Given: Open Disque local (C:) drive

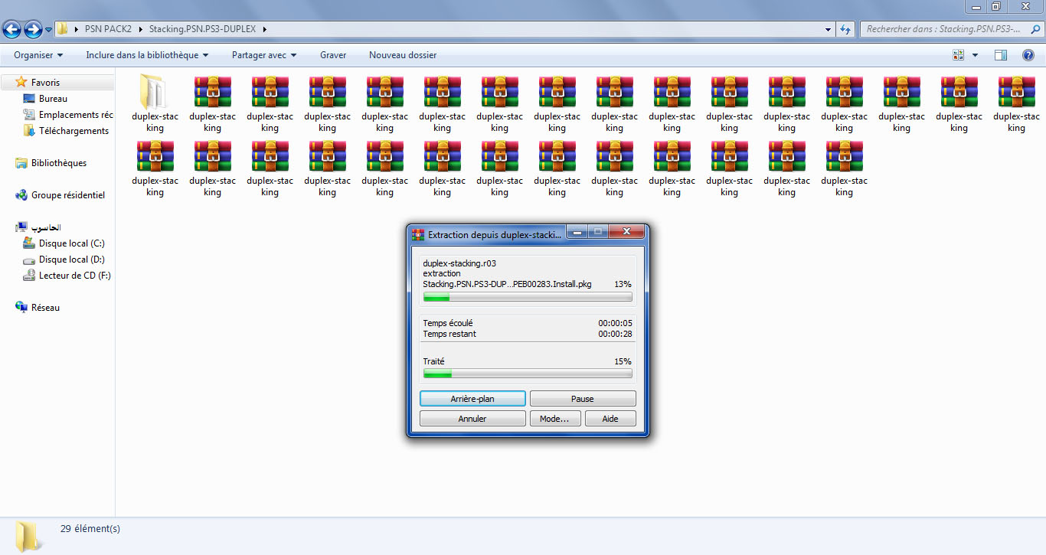Looking at the screenshot, I should point(71,243).
